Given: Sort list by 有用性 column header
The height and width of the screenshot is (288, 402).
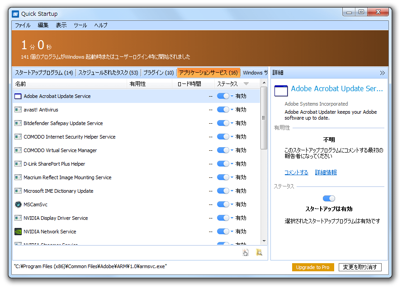Looking at the screenshot, I should click(x=149, y=84).
